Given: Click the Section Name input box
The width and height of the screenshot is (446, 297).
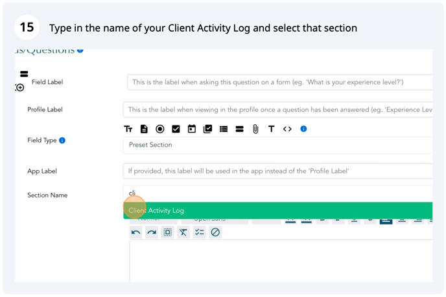Looking at the screenshot, I should point(278,193).
